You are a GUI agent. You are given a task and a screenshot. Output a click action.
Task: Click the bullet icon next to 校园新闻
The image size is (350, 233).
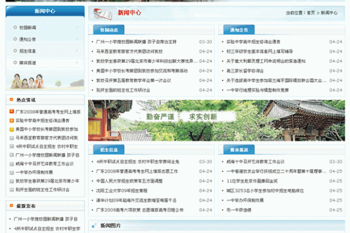pyautogui.click(x=14, y=28)
